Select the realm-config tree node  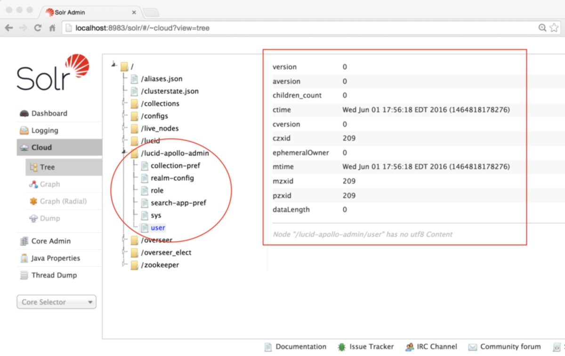pos(172,178)
